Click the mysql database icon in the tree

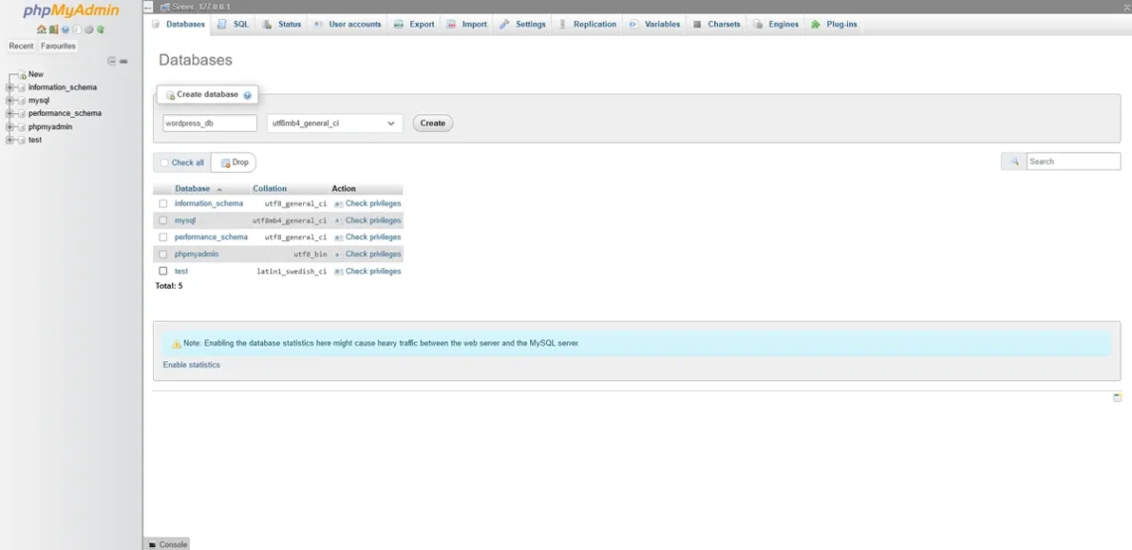pyautogui.click(x=22, y=100)
